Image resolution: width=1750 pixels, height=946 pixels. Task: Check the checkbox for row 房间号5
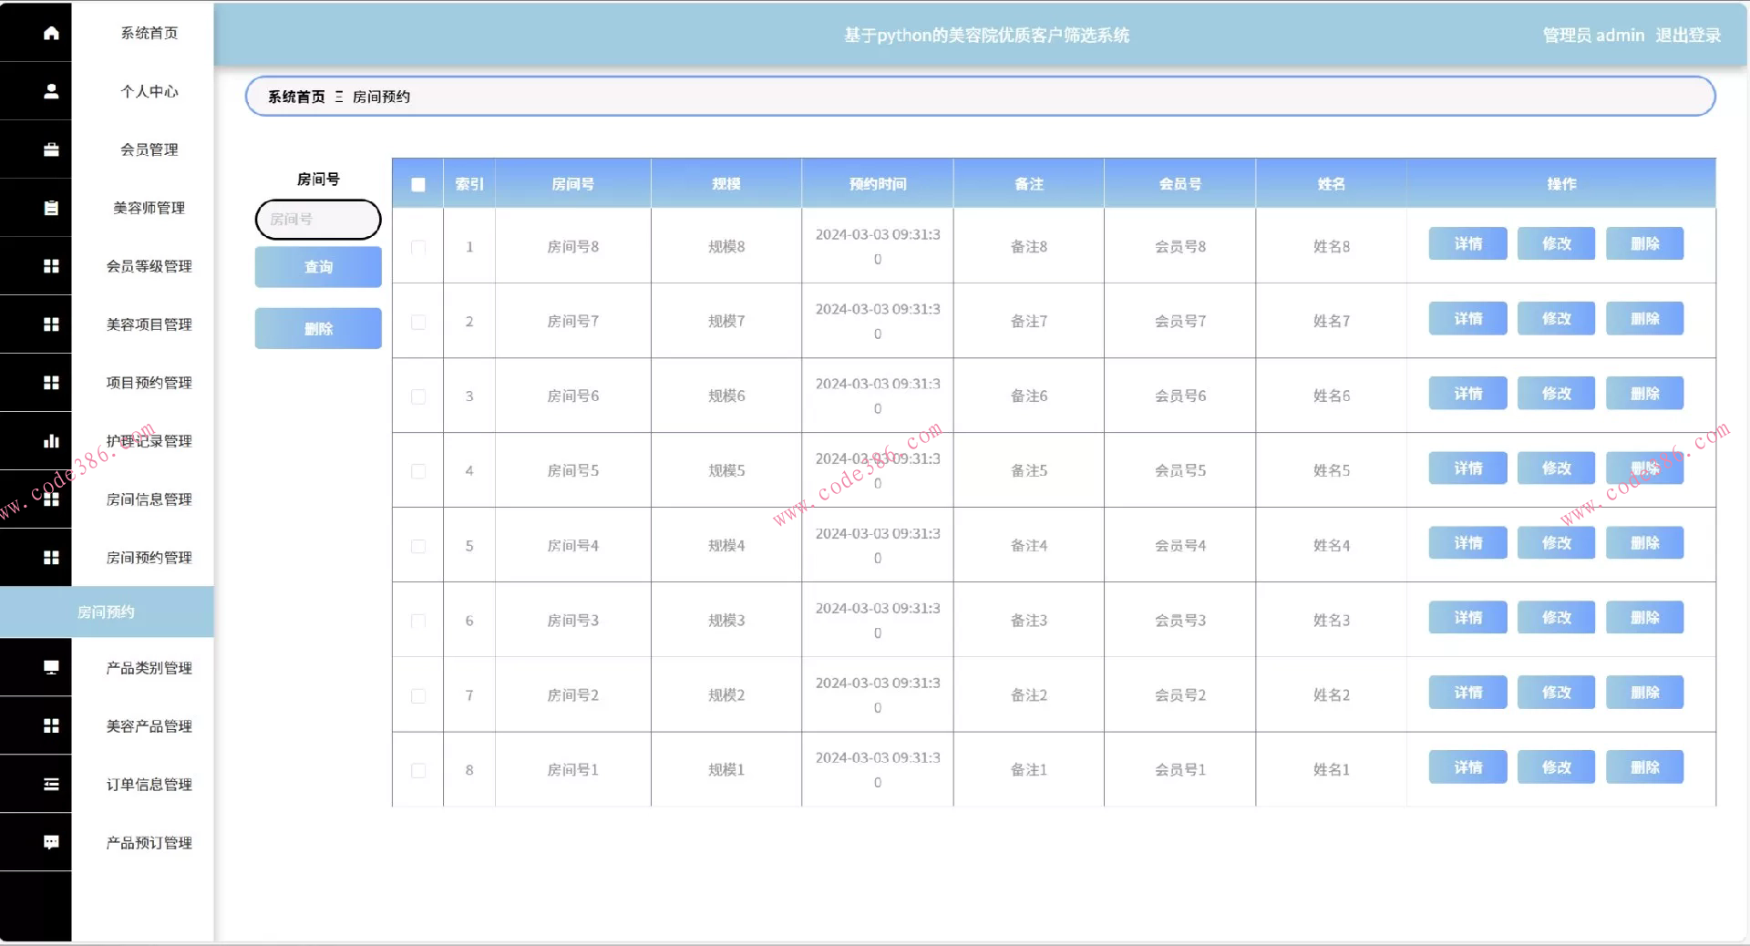coord(418,471)
